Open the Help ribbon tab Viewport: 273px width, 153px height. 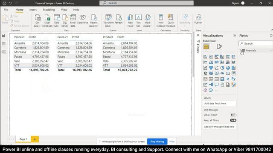click(x=76, y=10)
